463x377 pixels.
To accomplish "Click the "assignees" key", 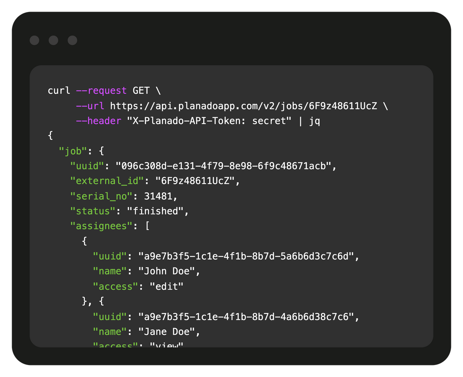I will [x=101, y=226].
